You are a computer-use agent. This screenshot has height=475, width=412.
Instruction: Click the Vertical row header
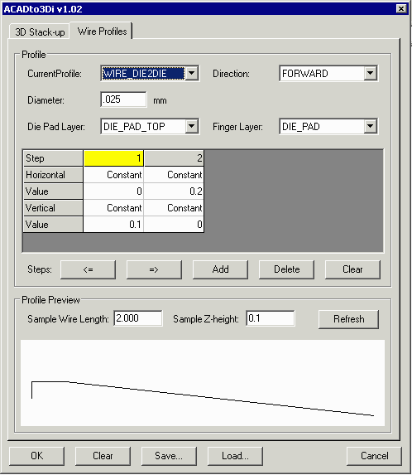point(53,208)
